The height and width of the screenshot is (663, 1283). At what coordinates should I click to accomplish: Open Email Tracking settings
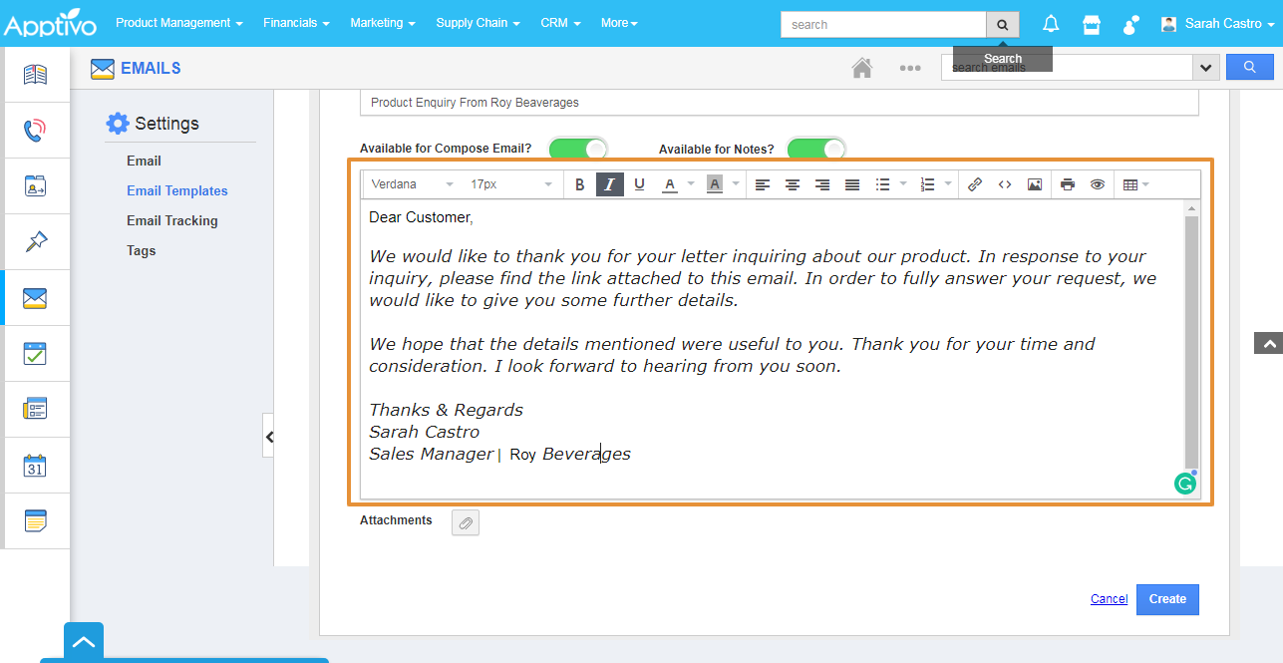[x=172, y=220]
